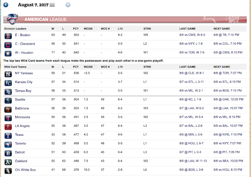The image size is (251, 177).
Task: Open the Tampa Bay team link
Action: [x=23, y=91]
